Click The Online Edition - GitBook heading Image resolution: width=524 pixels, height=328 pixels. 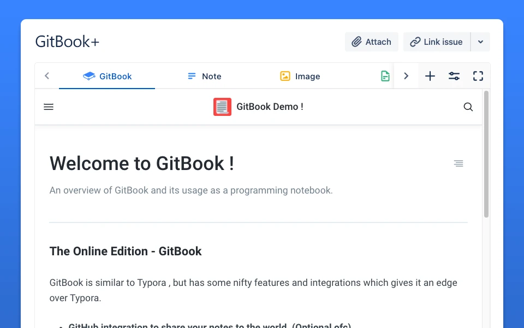[126, 251]
